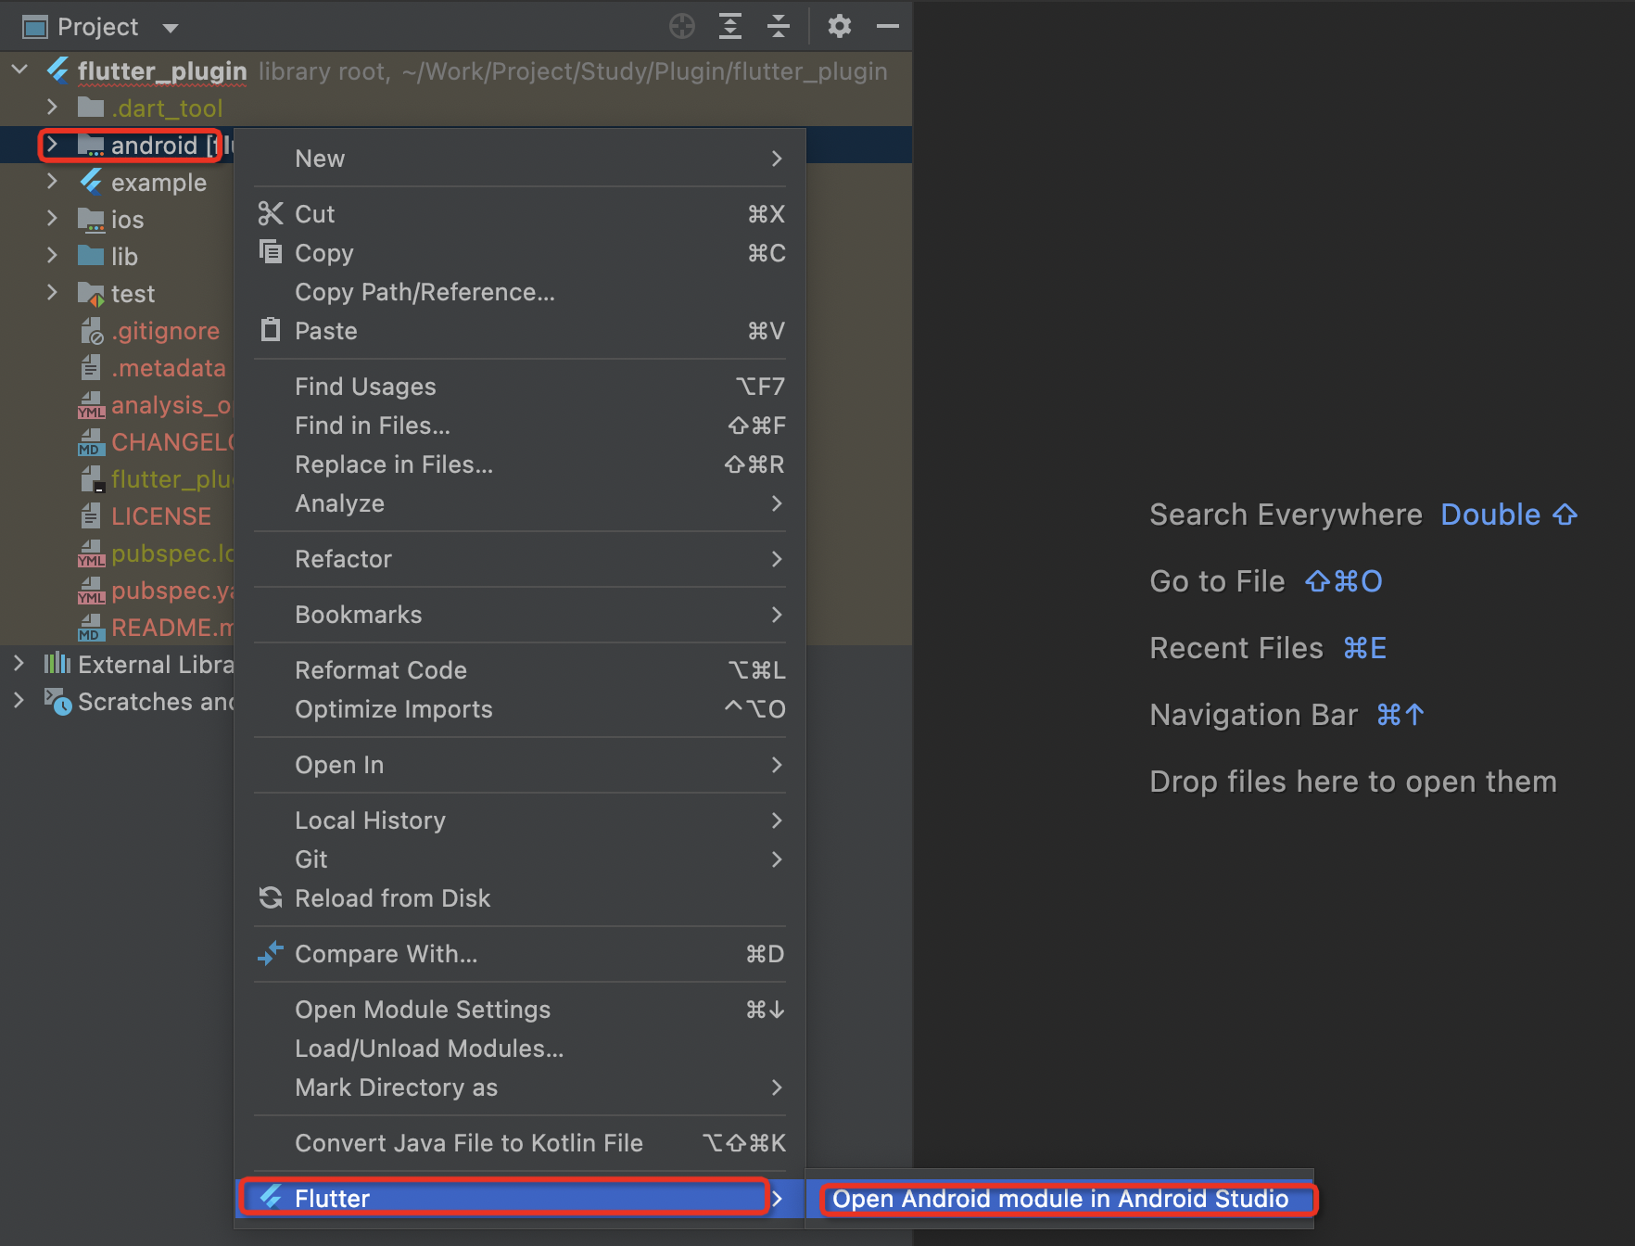Collapse the flutter_plugin root node
The image size is (1635, 1246).
click(20, 70)
